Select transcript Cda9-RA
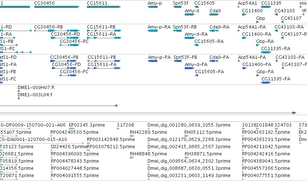307x181 pixels. (x=219, y=27)
